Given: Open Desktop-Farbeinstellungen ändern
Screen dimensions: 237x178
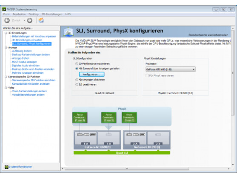Looking at the screenshot, I should tap(31, 55).
